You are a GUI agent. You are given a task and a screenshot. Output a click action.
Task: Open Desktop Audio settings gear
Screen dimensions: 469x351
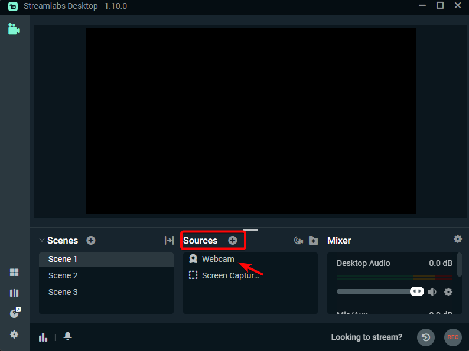click(x=448, y=291)
